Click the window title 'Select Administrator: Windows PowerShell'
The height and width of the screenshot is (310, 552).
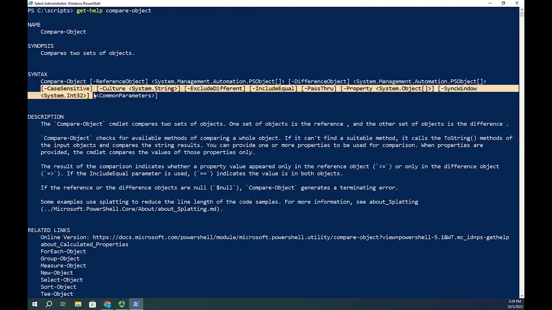(x=67, y=3)
